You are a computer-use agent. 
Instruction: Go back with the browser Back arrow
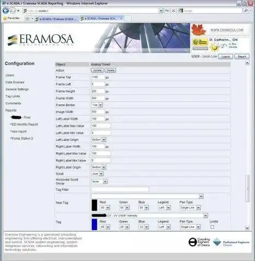[x=5, y=11]
